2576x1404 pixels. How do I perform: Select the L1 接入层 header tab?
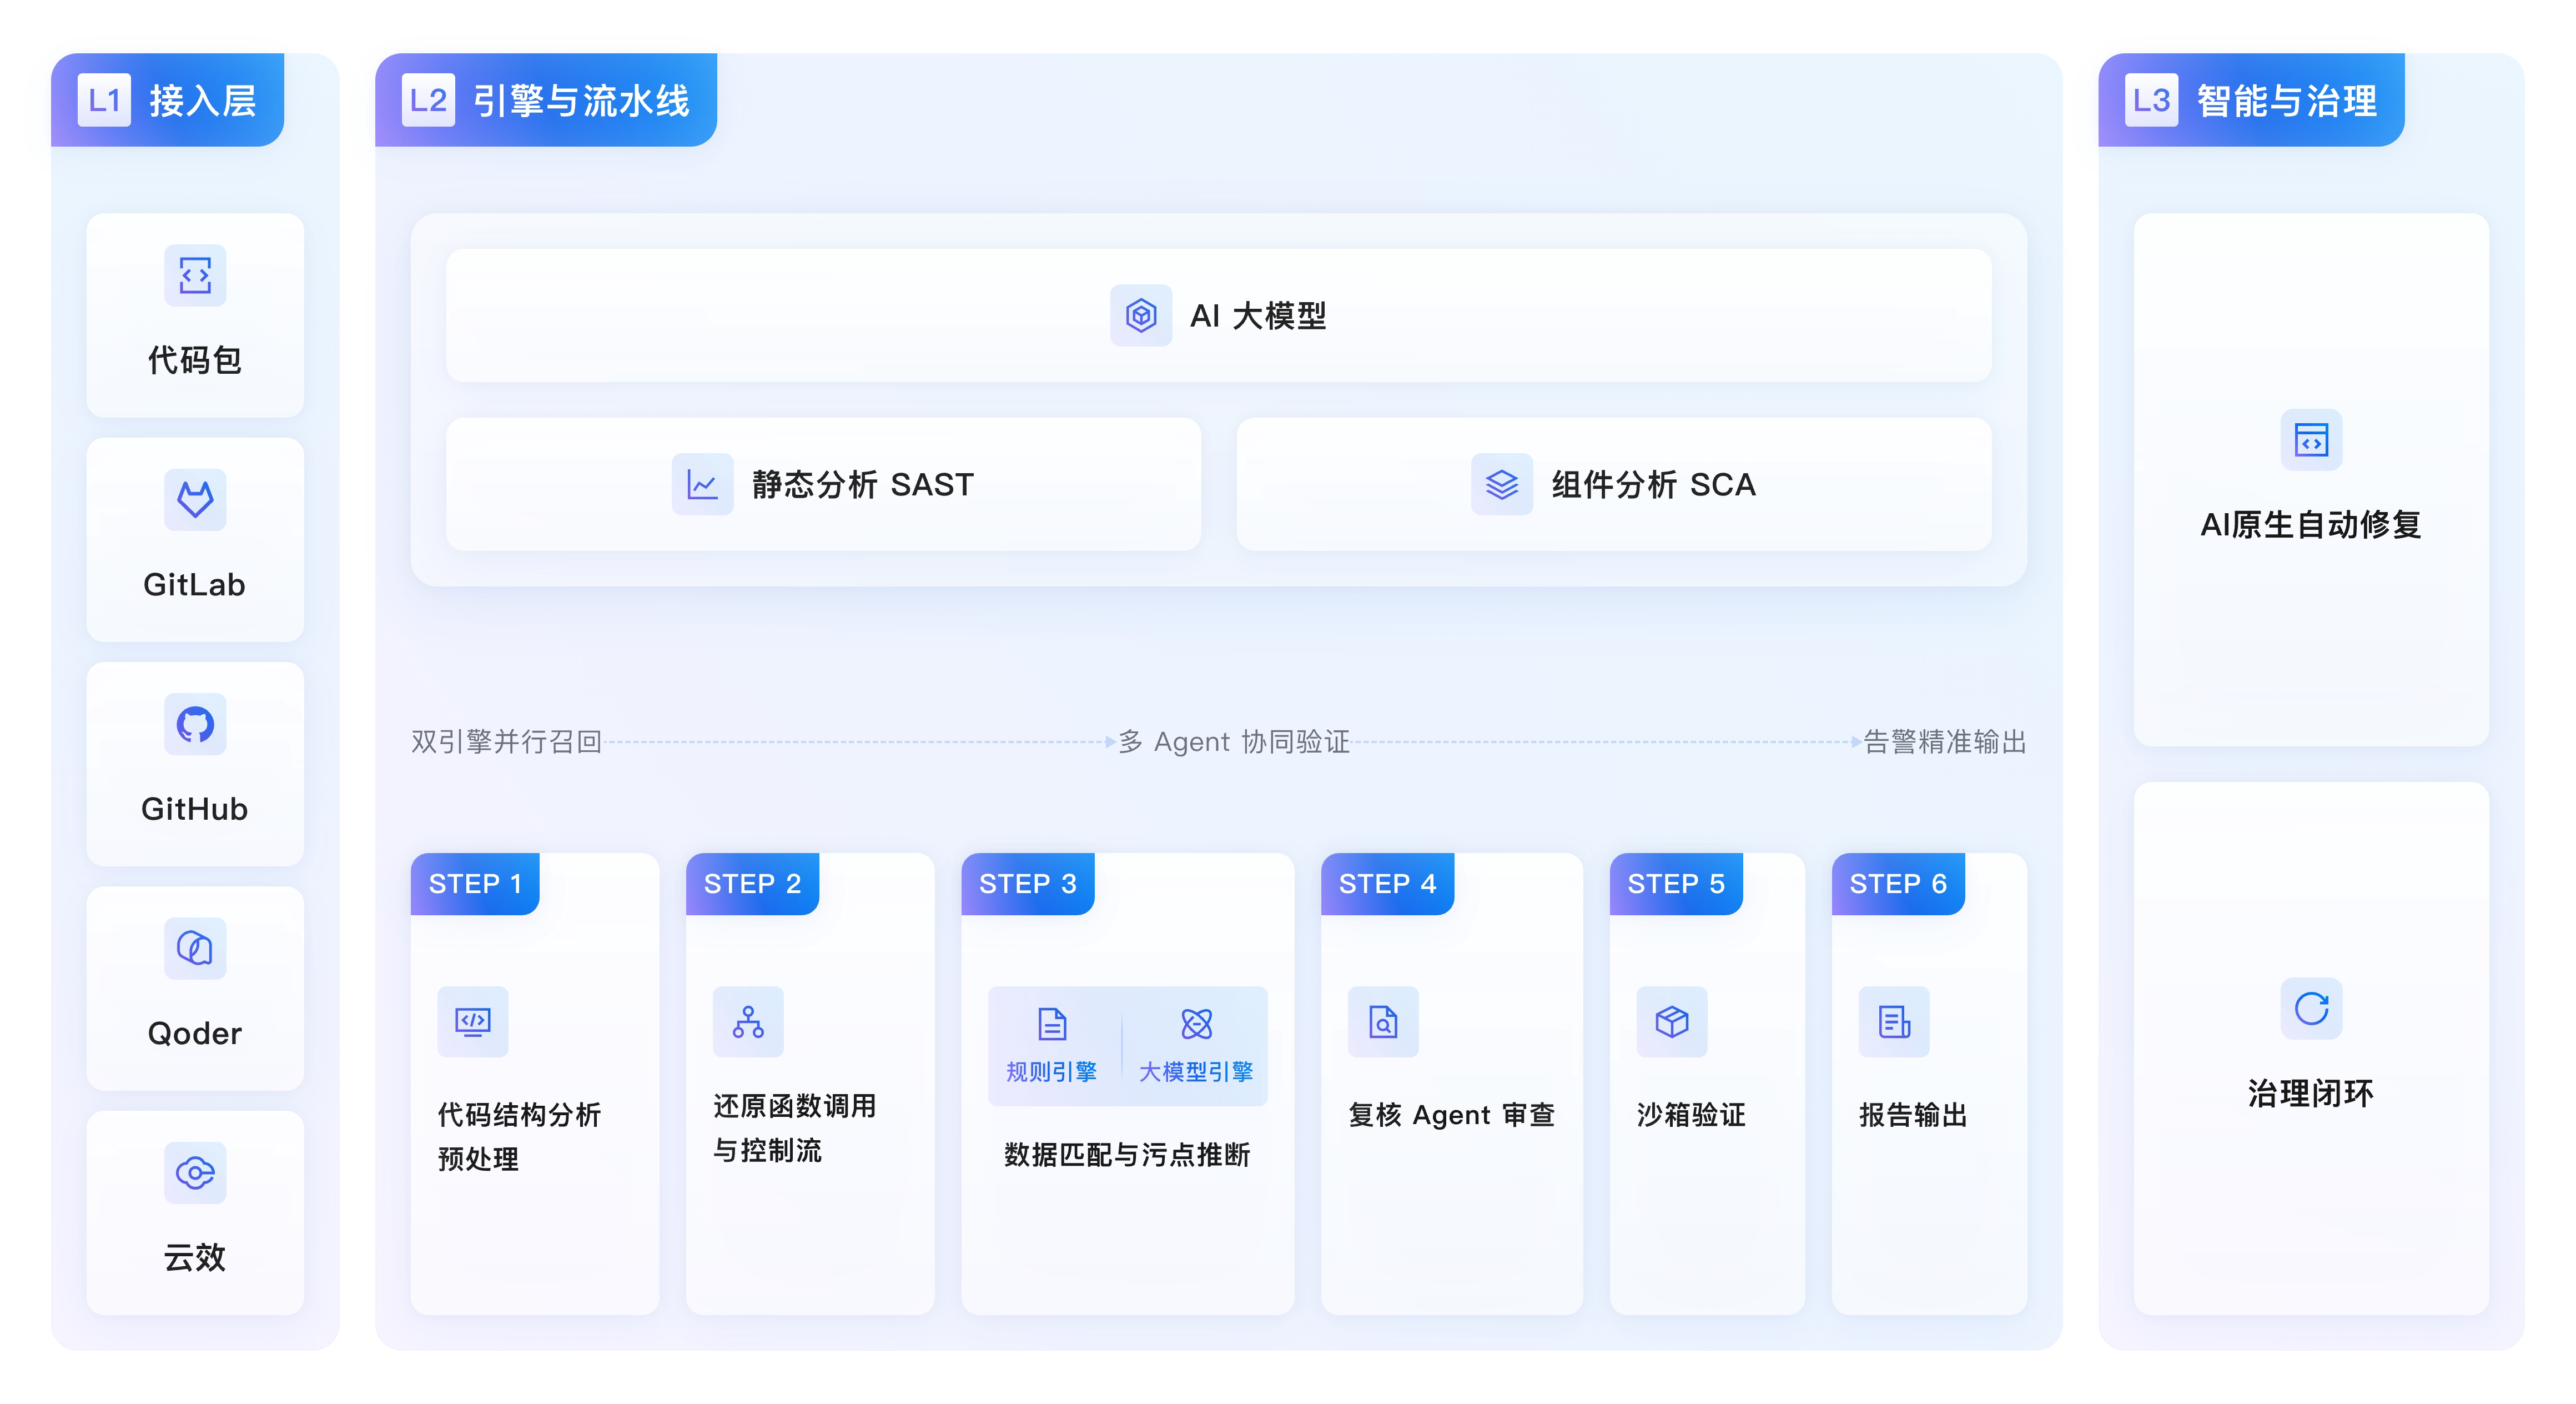click(168, 100)
